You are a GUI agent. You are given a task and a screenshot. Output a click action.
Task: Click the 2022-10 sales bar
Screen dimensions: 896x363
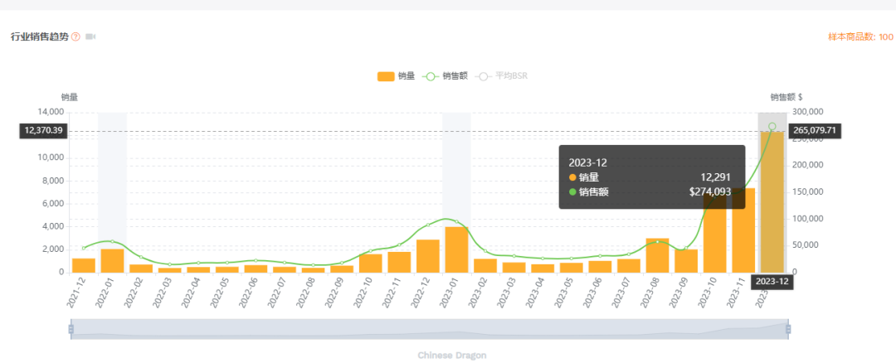click(370, 263)
